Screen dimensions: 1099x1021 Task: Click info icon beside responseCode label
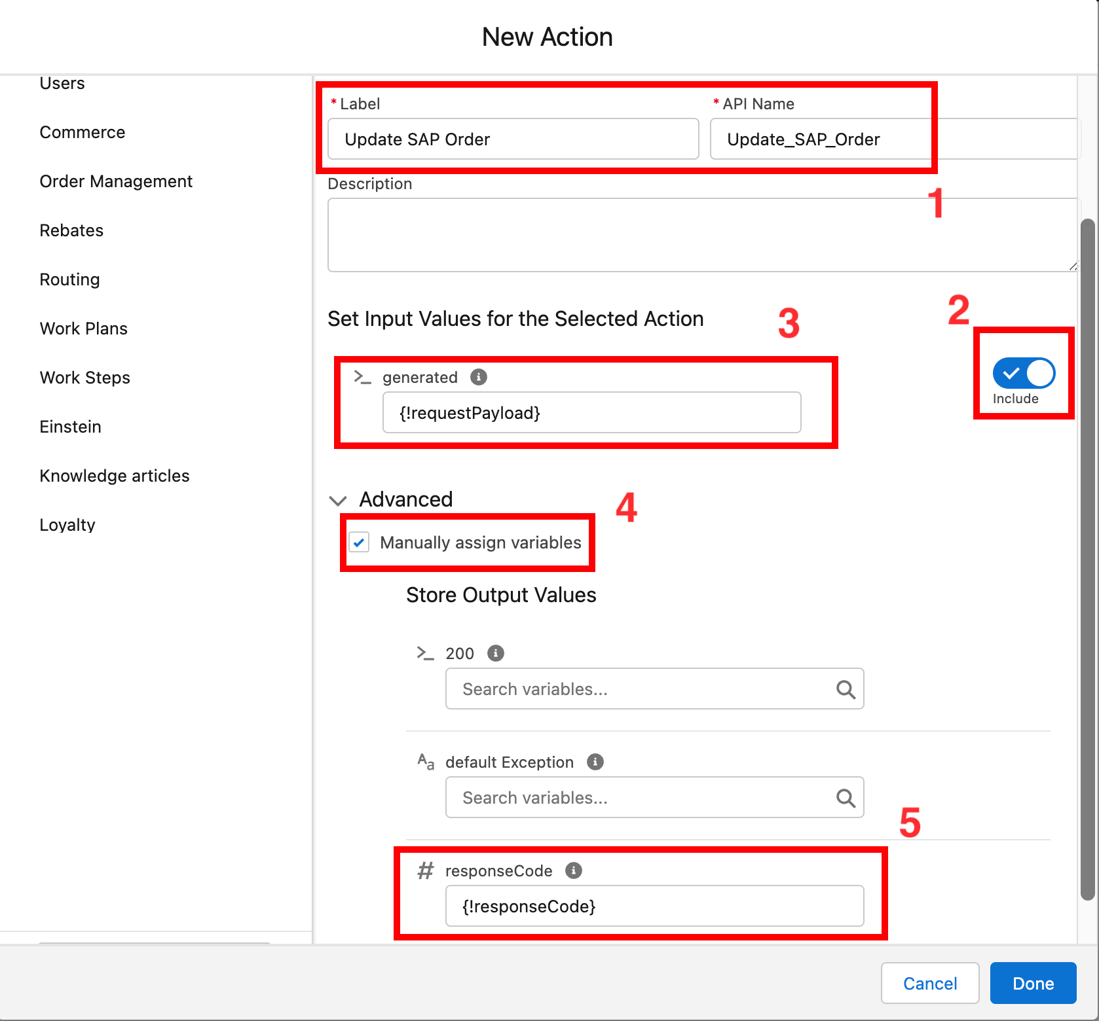tap(574, 870)
